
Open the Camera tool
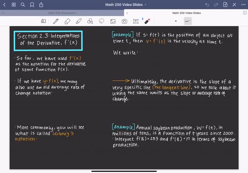point(124,21)
